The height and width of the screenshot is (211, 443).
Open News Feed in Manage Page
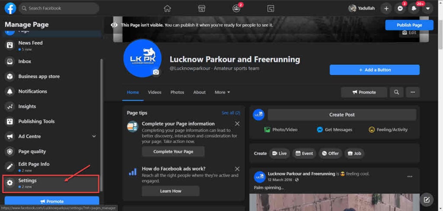pyautogui.click(x=52, y=45)
